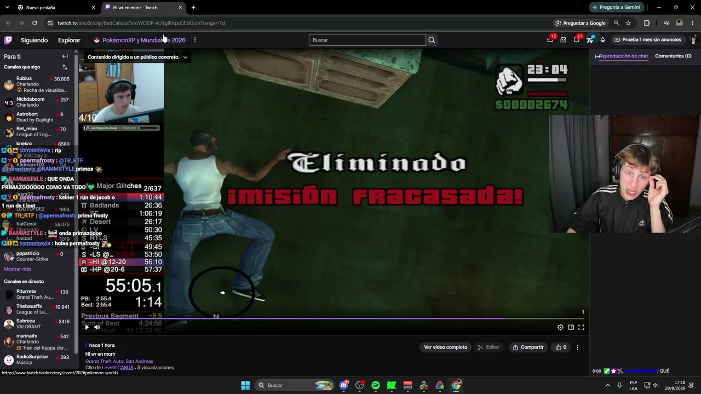Open Chrome zoom magnifier in address bar
701x394 pixels.
(617, 23)
